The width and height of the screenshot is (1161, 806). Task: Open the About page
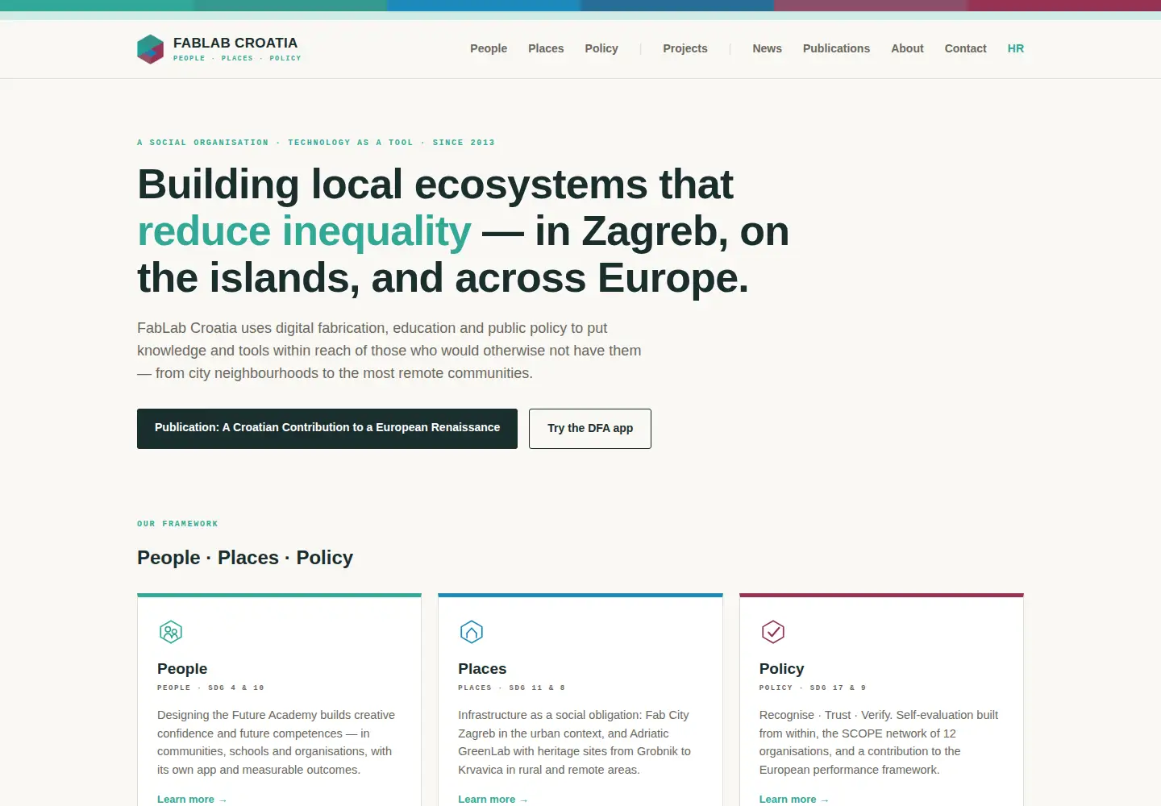point(907,48)
